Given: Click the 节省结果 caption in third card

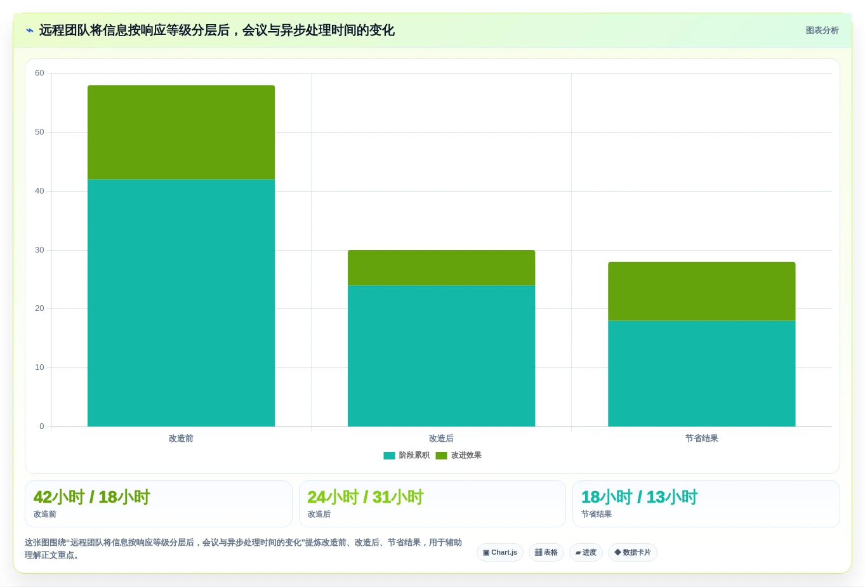Looking at the screenshot, I should click(597, 515).
